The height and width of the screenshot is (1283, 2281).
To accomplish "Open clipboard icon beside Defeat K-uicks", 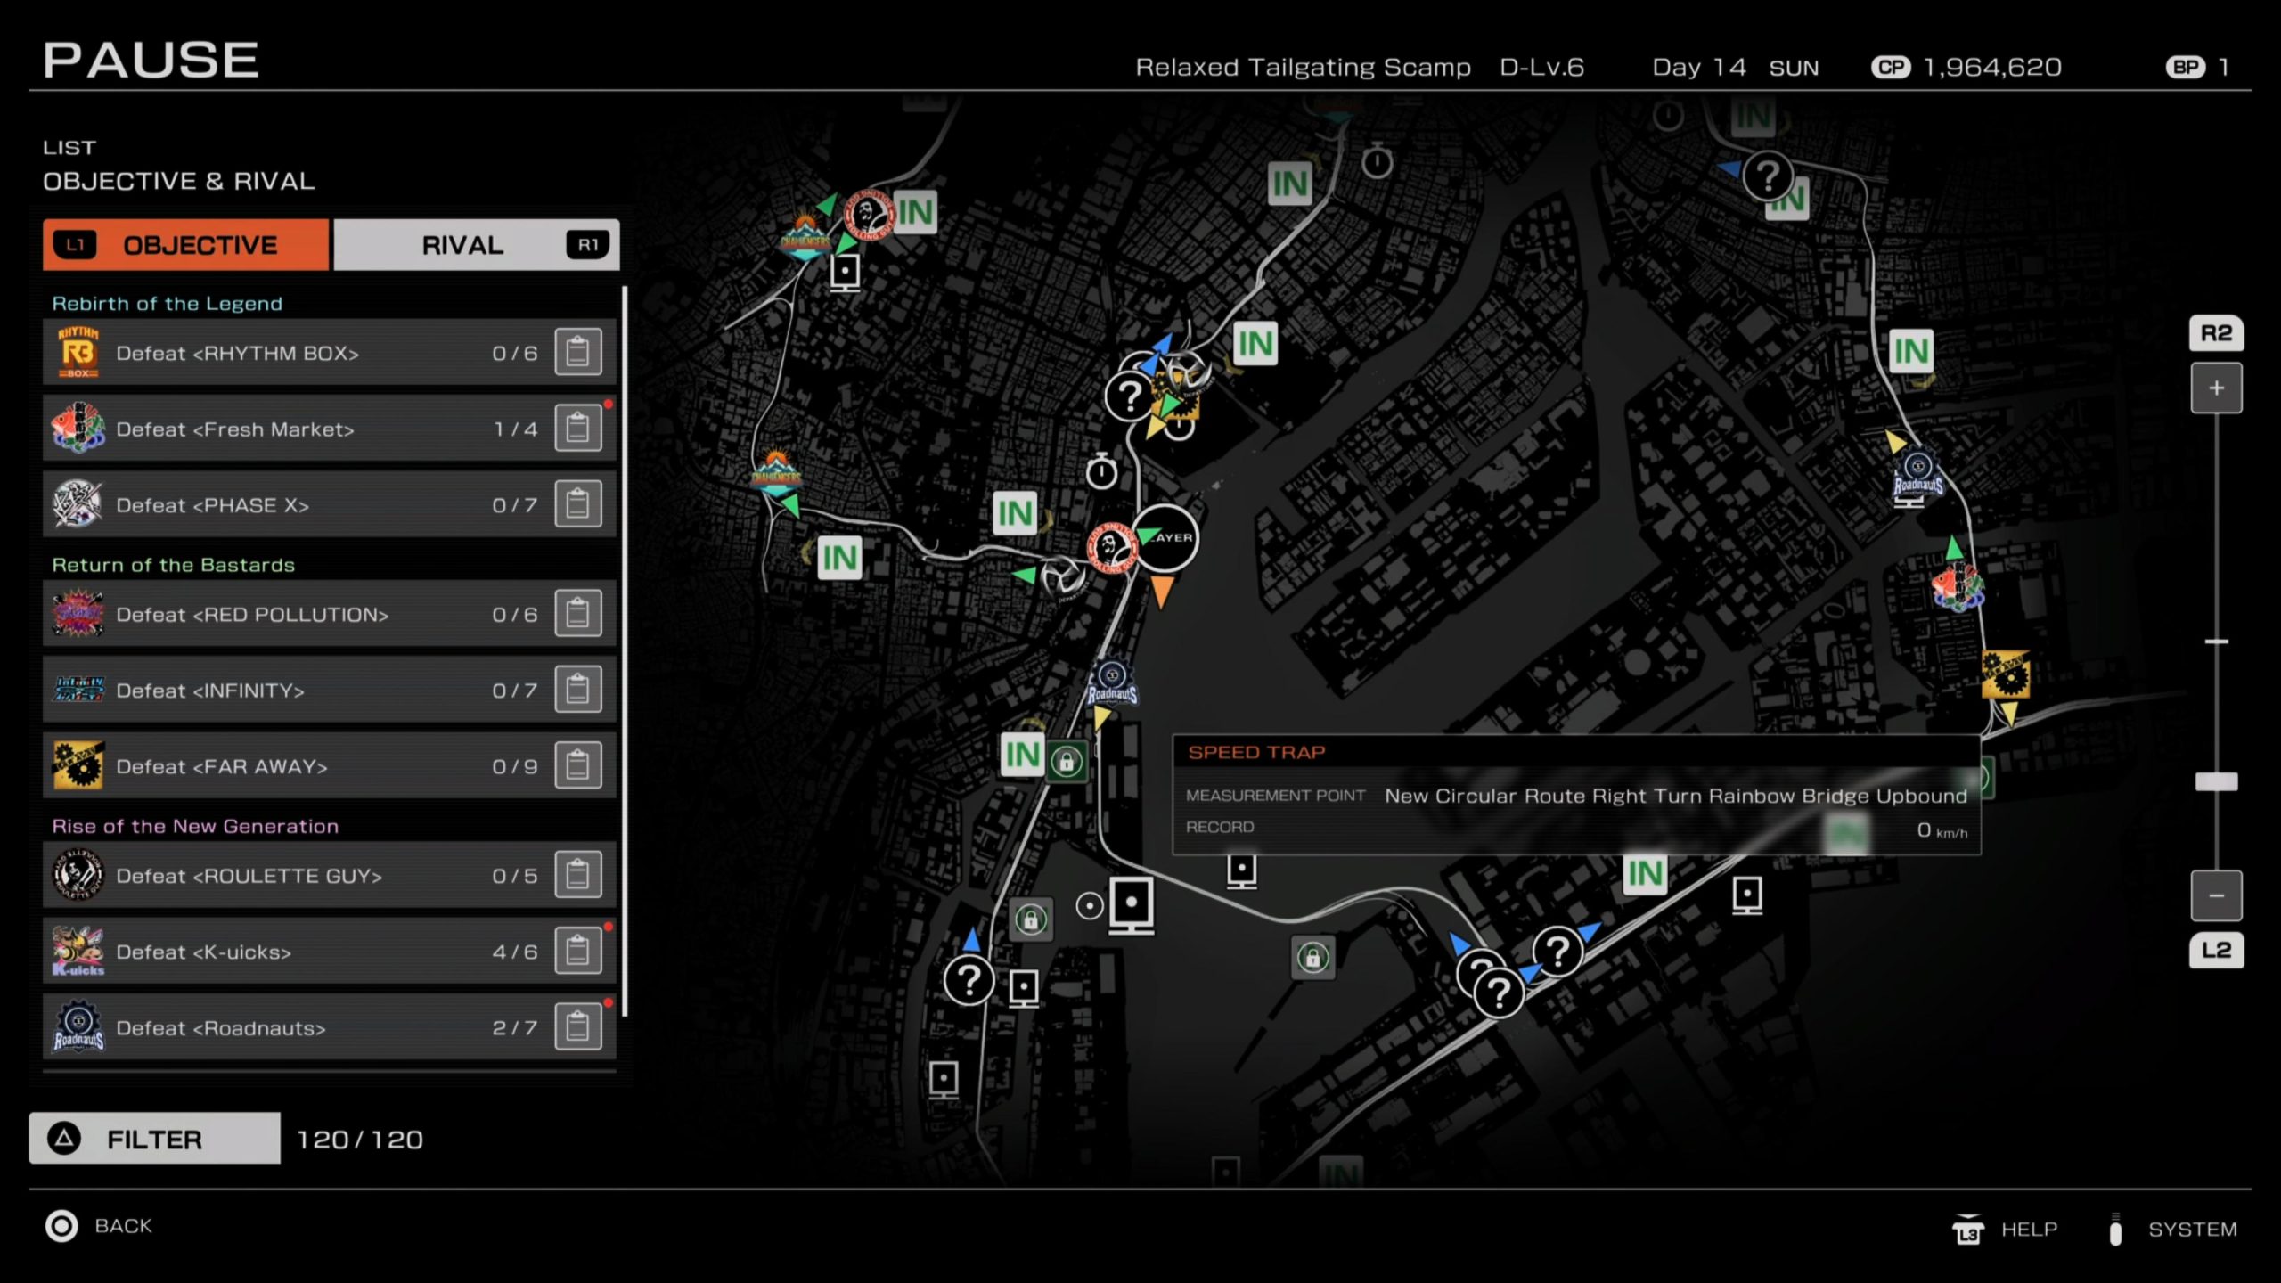I will 577,951.
